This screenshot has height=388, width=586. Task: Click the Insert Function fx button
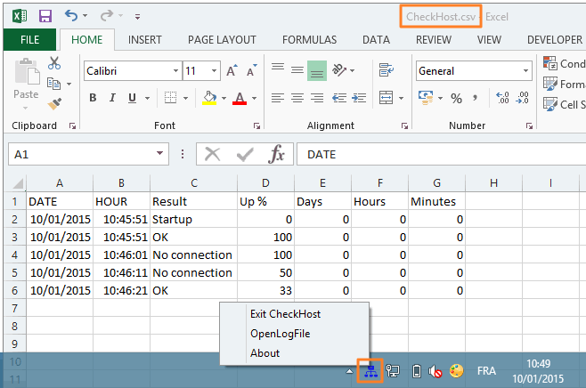pos(276,154)
